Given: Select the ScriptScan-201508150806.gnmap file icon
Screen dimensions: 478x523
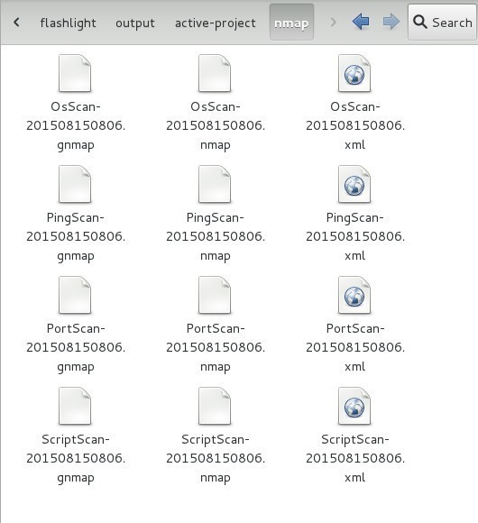Looking at the screenshot, I should click(x=75, y=406).
